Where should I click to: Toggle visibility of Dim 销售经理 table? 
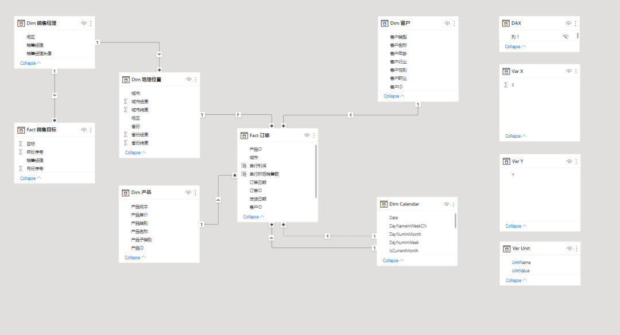tap(84, 24)
